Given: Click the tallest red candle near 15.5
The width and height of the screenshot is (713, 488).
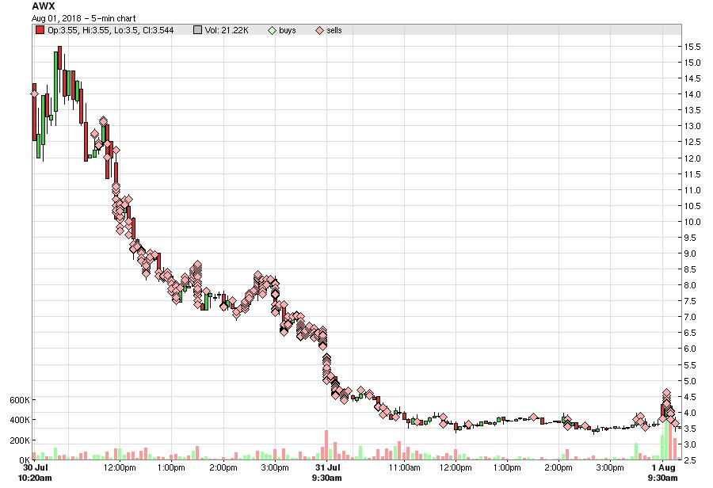Looking at the screenshot, I should click(x=59, y=58).
